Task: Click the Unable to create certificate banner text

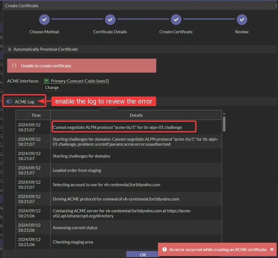Action: [x=46, y=66]
